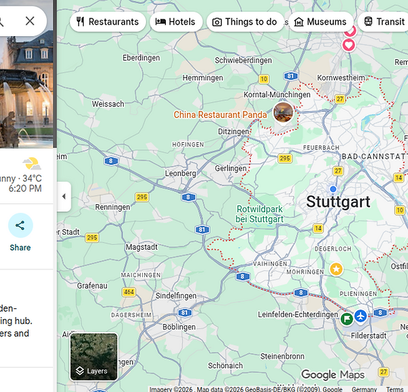Open the Transit category chip

[x=384, y=22]
